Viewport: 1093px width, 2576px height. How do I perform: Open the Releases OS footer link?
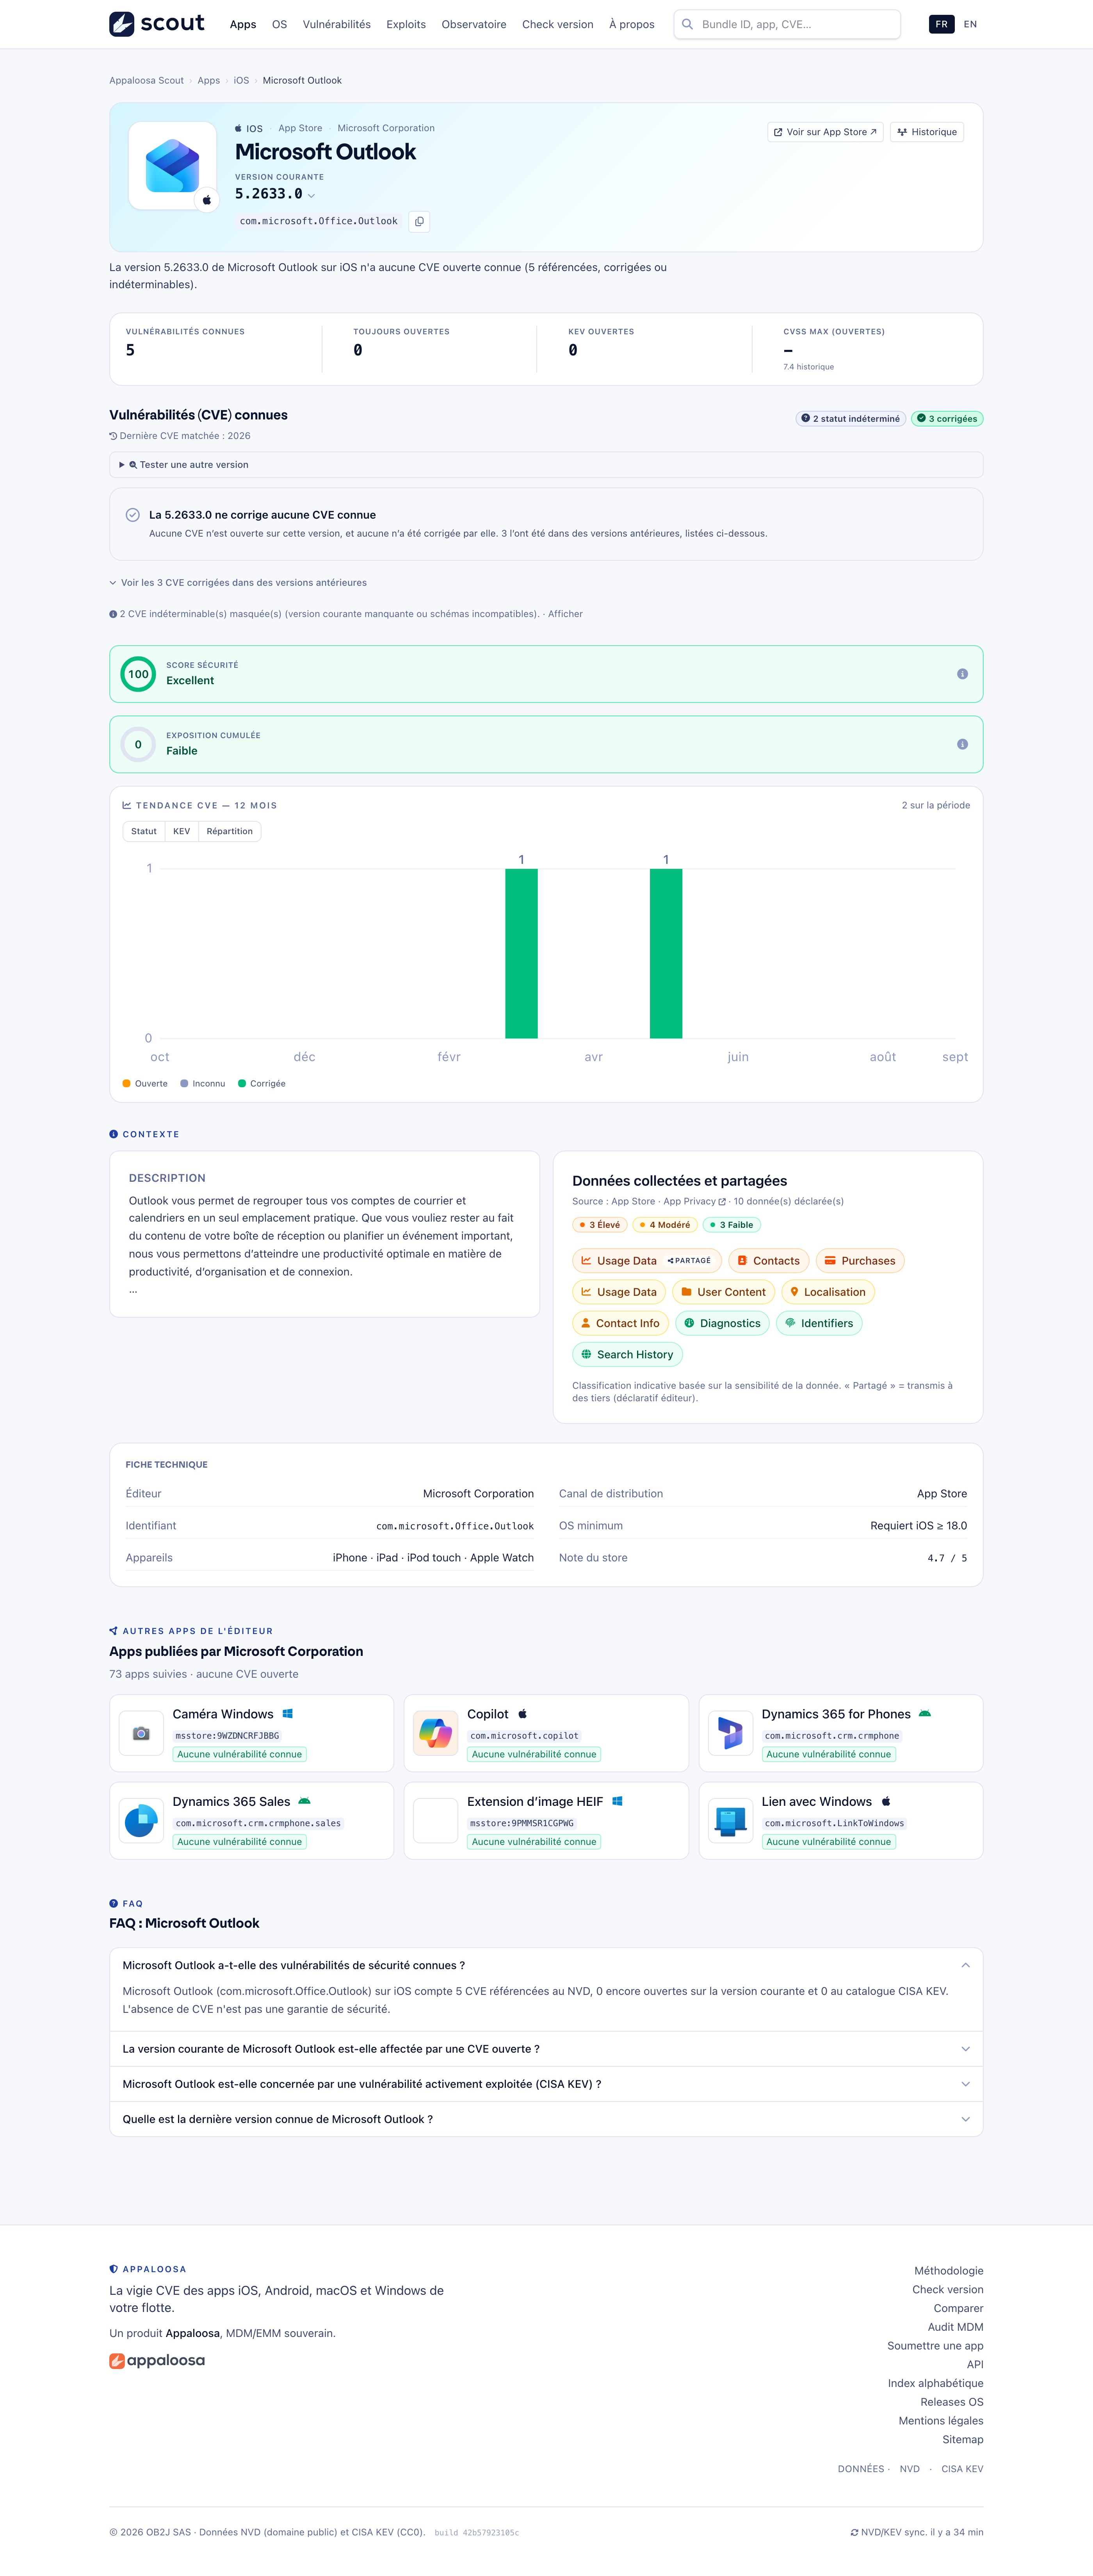tap(951, 2402)
